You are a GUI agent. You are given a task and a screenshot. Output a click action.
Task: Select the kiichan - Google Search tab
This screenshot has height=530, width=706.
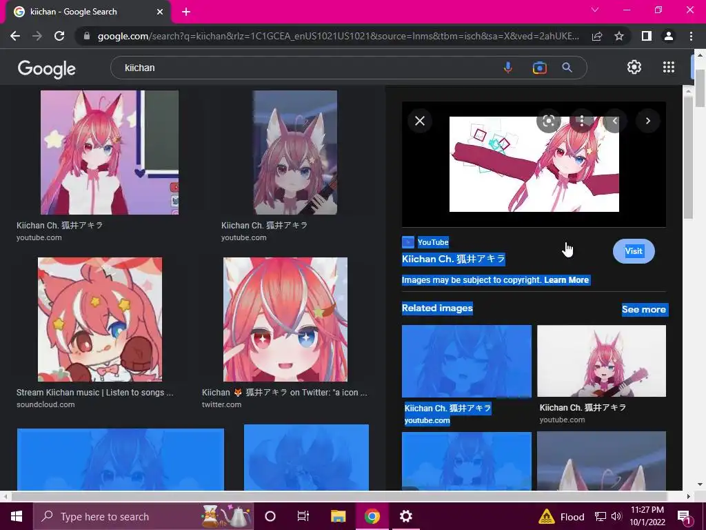(88, 12)
